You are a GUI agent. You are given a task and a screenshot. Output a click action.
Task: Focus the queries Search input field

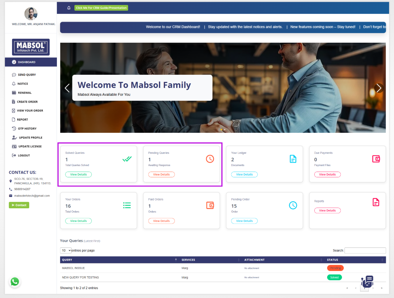tap(365, 250)
